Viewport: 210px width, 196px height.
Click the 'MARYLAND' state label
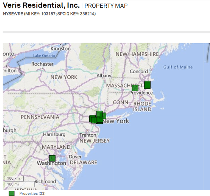[56, 147]
